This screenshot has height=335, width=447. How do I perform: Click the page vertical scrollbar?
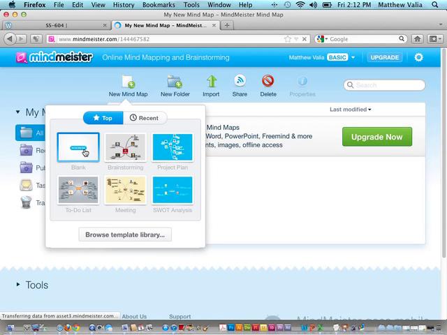tap(444, 154)
